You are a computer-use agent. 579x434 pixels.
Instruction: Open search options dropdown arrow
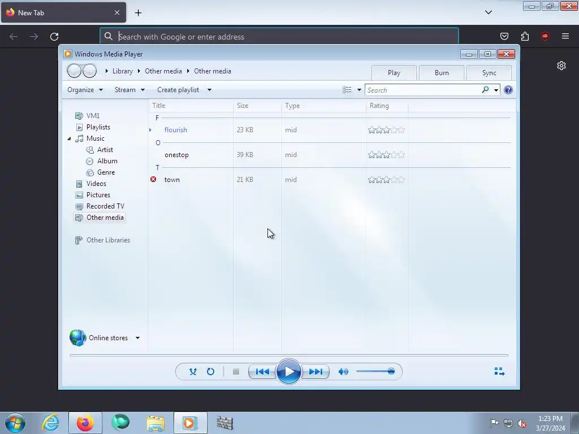[496, 90]
